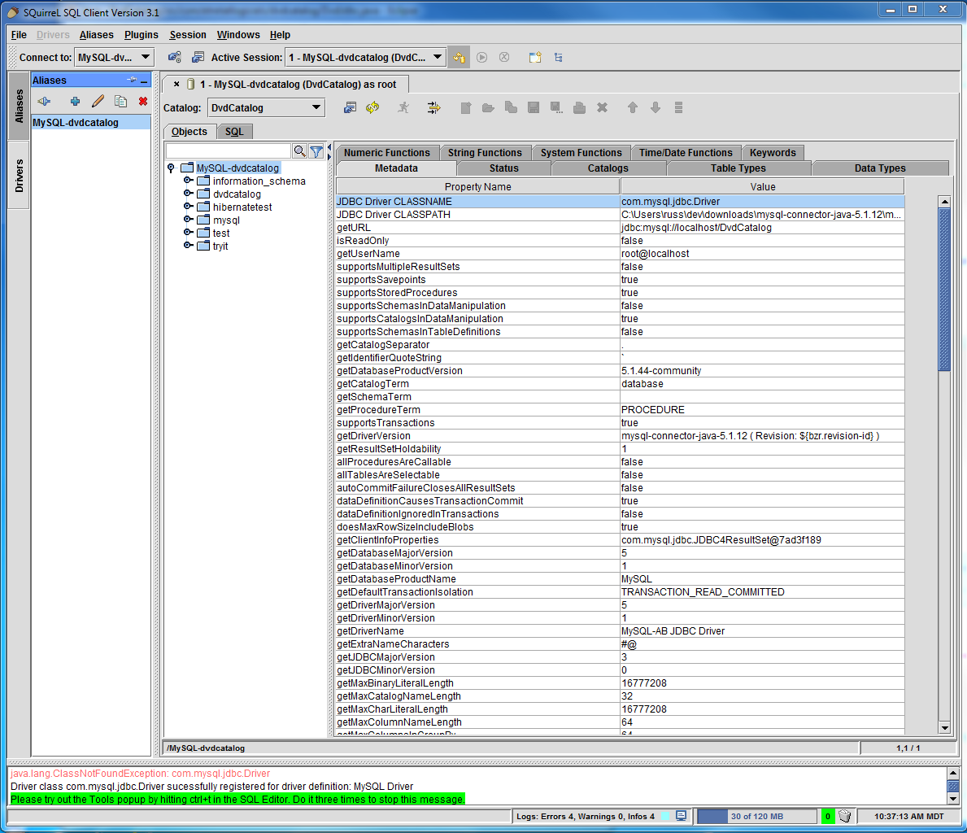Click the funnel filter icon in object tree
This screenshot has height=833, width=967.
point(316,151)
